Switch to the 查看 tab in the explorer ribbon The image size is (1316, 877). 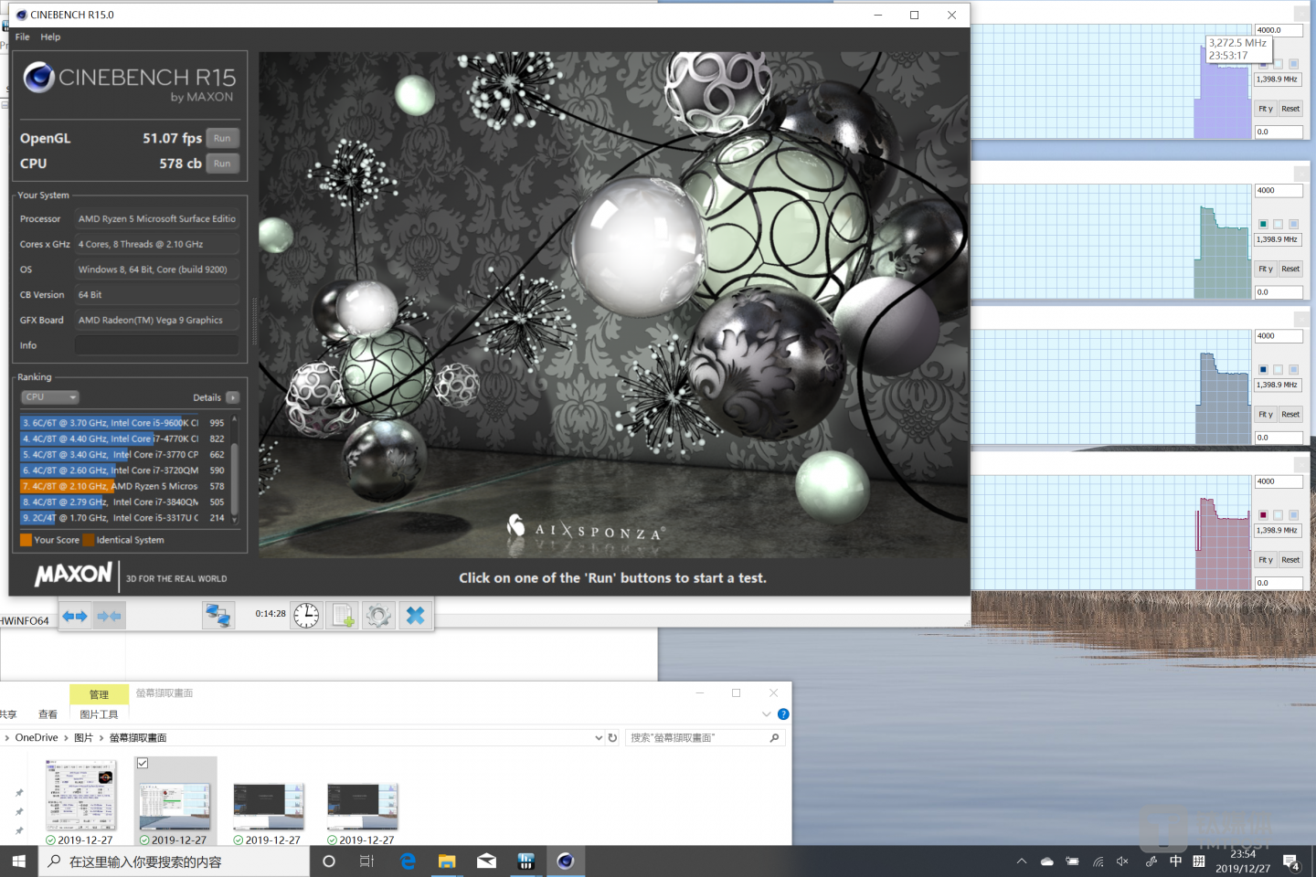tap(48, 713)
